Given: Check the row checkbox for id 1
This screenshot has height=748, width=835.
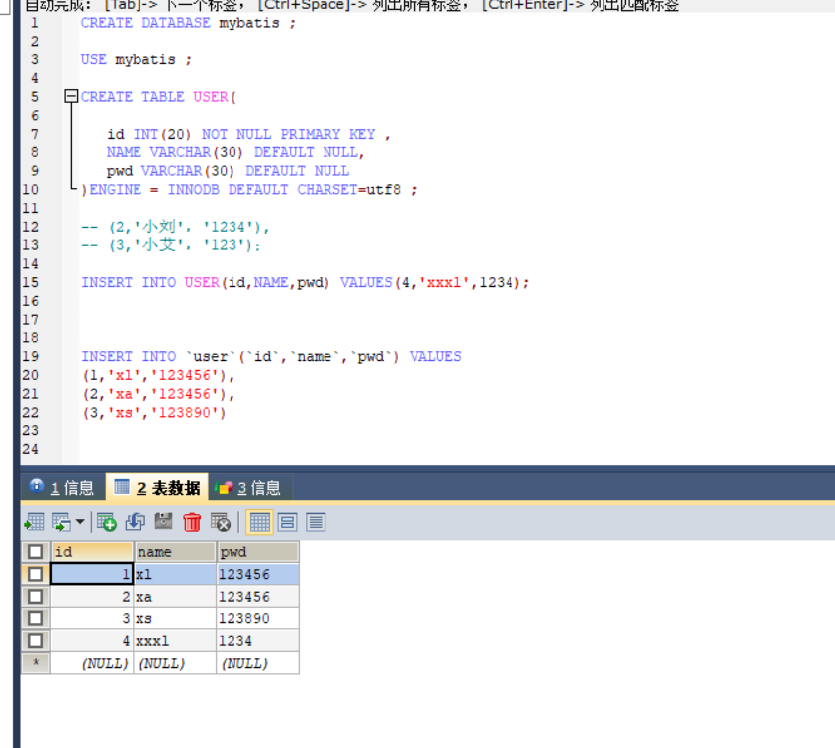Looking at the screenshot, I should click(36, 574).
